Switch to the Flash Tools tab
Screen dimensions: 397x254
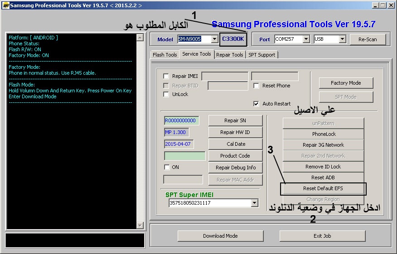[165, 55]
